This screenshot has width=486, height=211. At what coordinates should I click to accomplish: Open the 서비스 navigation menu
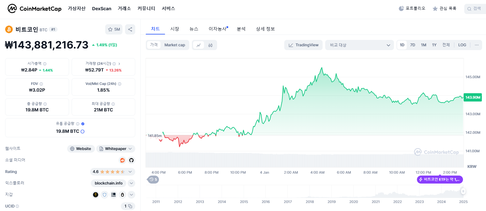point(169,9)
